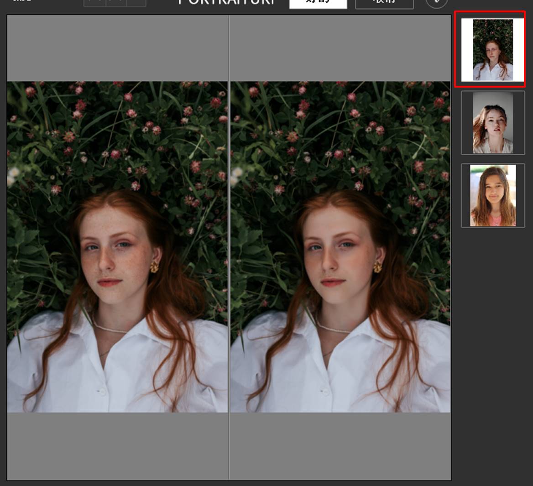Click the gray area below the right preview
Image resolution: width=533 pixels, height=486 pixels.
pos(340,446)
